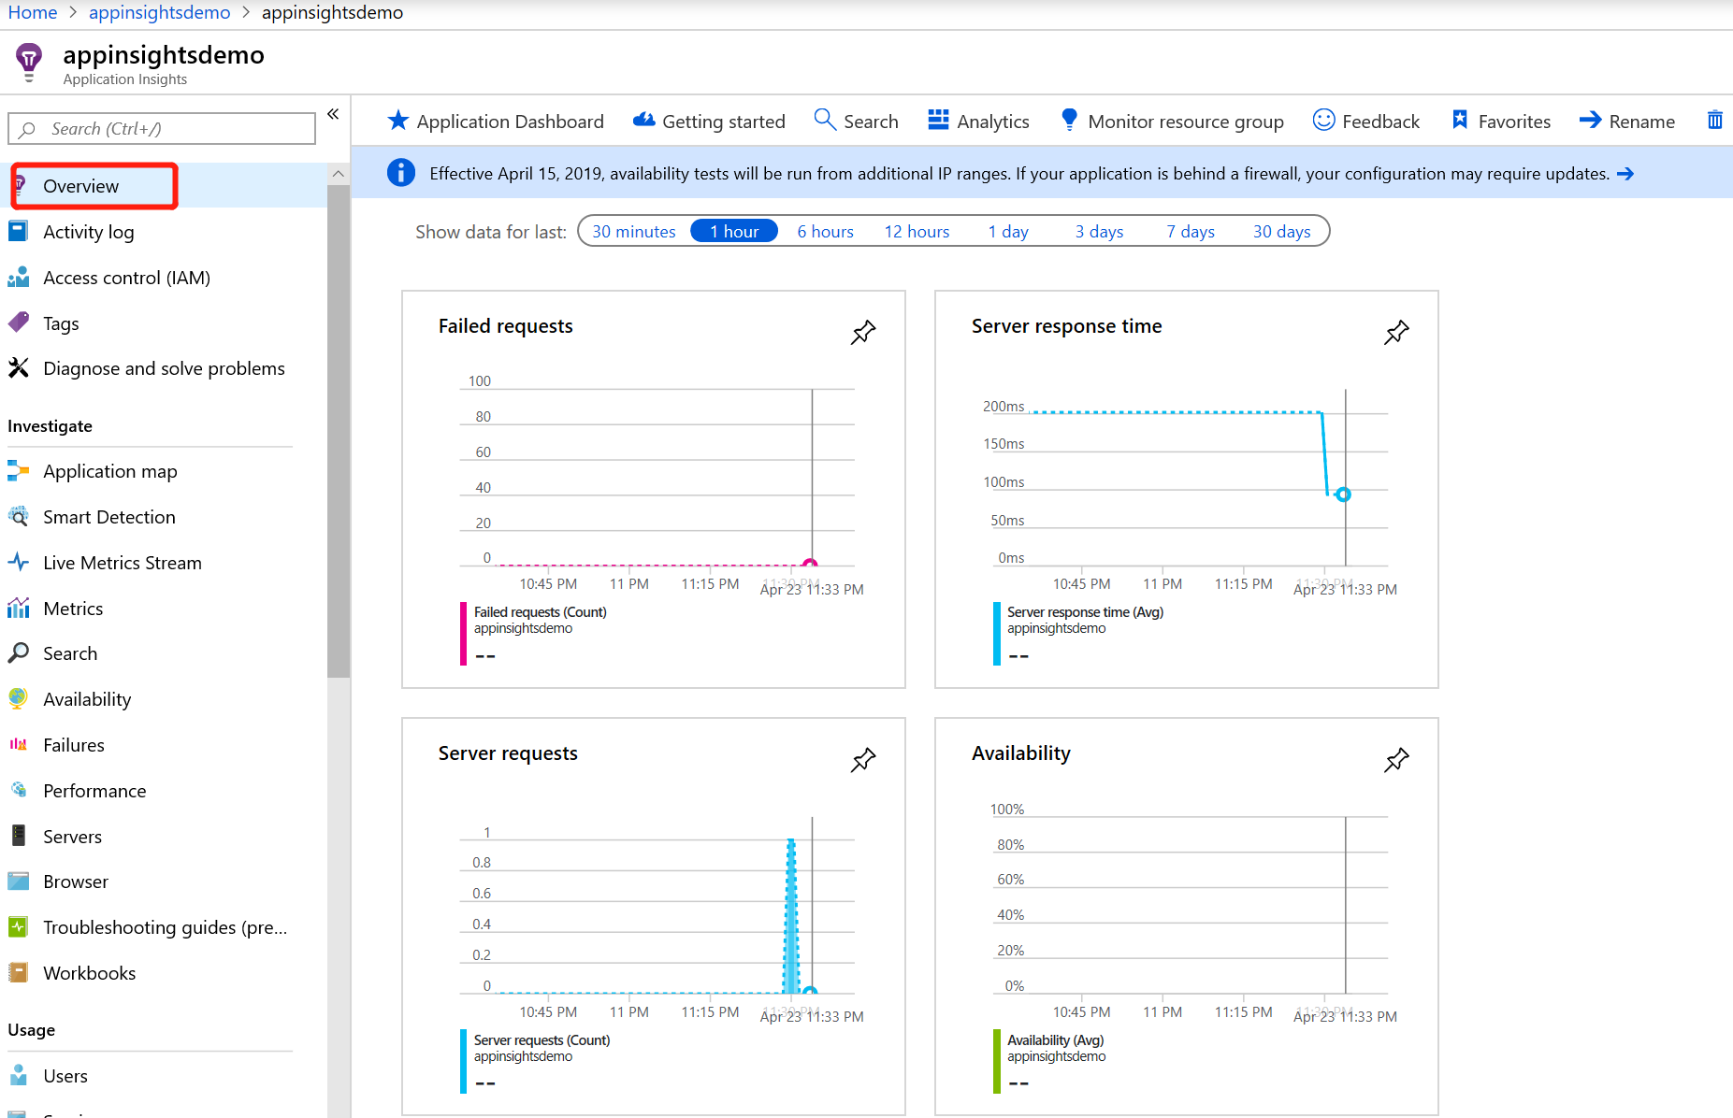This screenshot has height=1118, width=1733.
Task: Open Users under Usage section
Action: pyautogui.click(x=65, y=1075)
